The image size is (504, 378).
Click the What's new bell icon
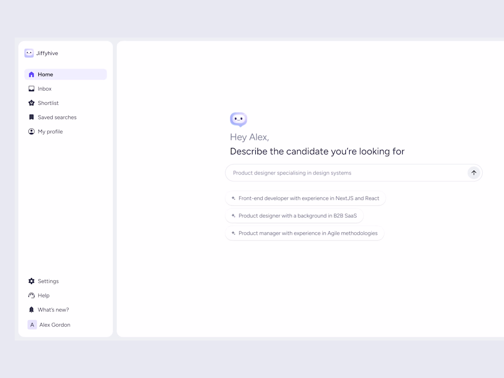coord(32,310)
